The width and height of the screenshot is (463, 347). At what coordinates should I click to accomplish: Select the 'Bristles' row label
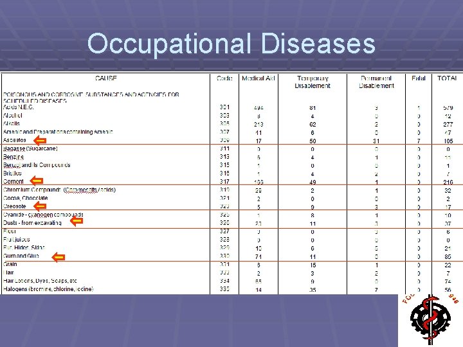point(12,173)
